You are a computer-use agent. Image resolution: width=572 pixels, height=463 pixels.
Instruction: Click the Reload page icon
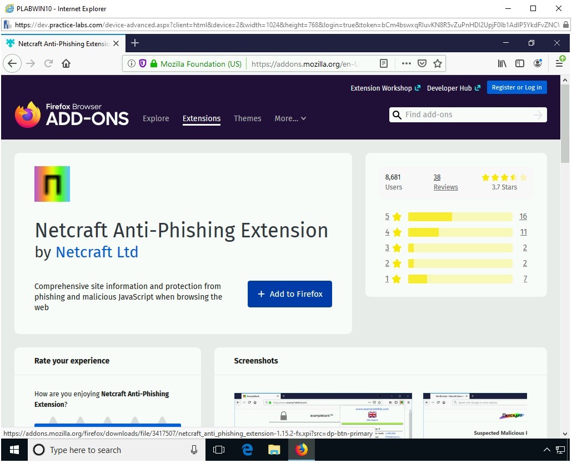(49, 63)
